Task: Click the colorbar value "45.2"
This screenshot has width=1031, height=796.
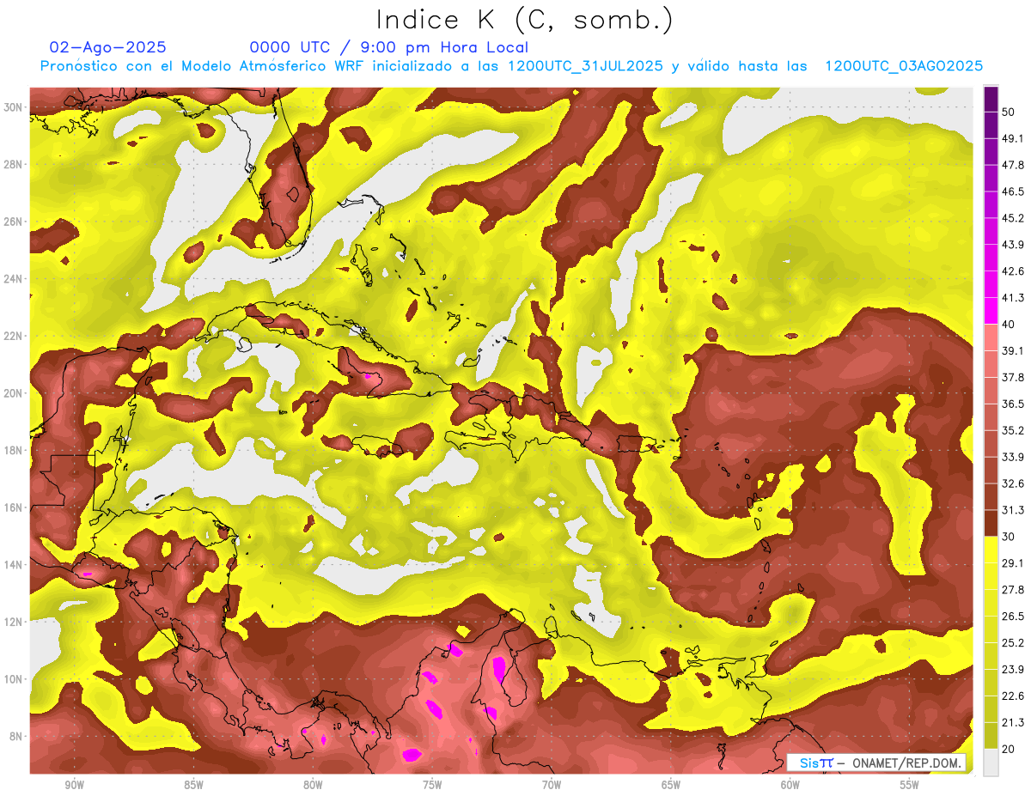Action: (1013, 218)
